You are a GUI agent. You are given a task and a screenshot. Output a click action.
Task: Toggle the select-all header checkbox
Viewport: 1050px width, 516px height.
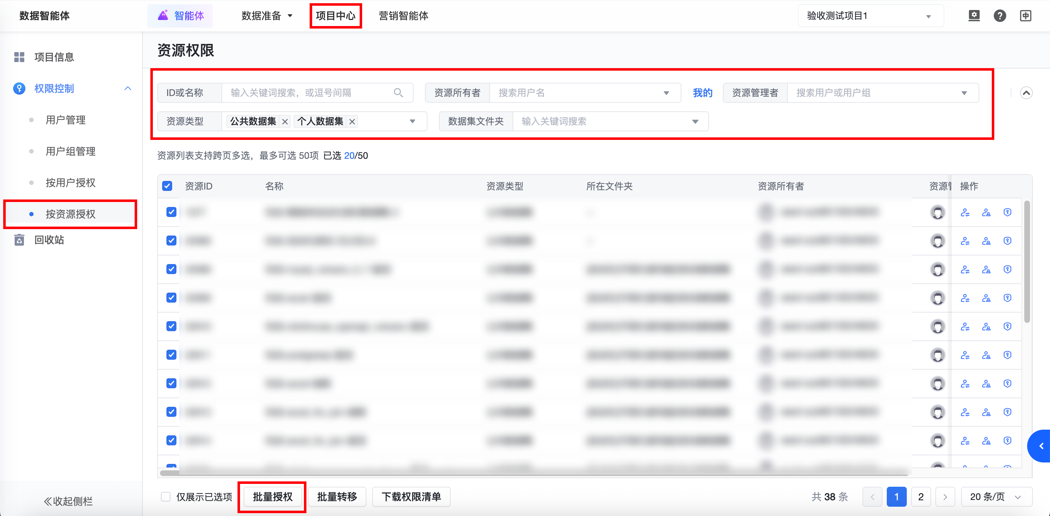point(167,186)
